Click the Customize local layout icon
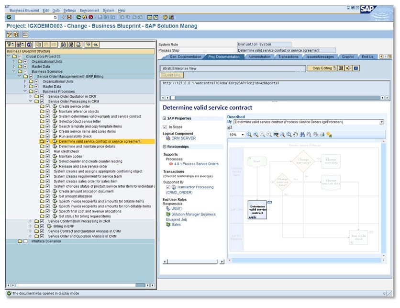Viewport: 400px width, 308px height. 171,17
